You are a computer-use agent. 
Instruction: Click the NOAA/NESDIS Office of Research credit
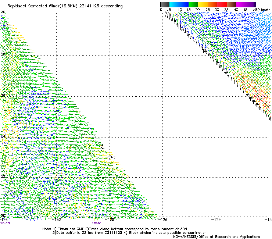point(216,237)
